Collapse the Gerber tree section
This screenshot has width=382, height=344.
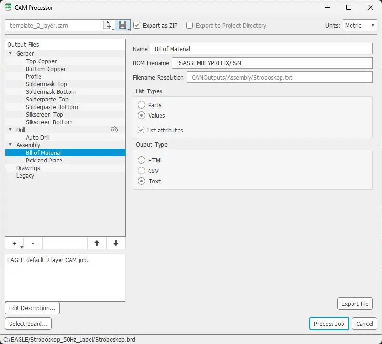pyautogui.click(x=10, y=54)
